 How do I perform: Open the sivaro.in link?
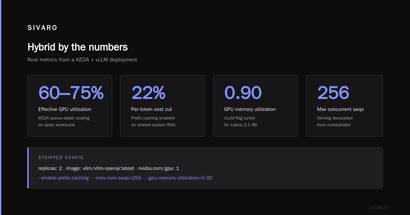[379, 207]
